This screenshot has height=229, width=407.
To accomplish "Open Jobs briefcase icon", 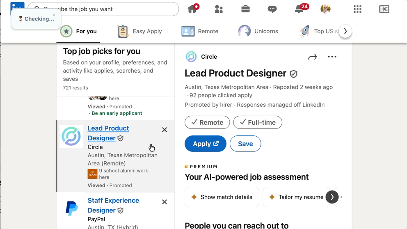I will coord(245,9).
